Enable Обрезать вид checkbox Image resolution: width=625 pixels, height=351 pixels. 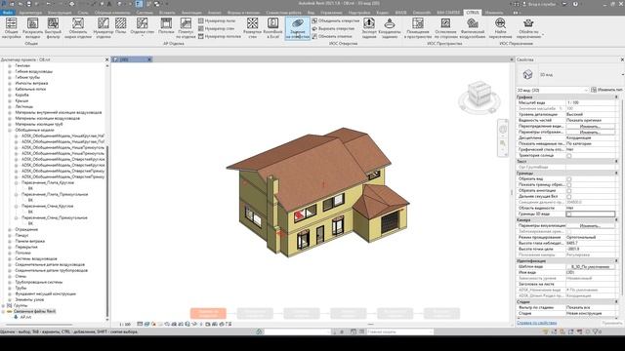tap(568, 179)
